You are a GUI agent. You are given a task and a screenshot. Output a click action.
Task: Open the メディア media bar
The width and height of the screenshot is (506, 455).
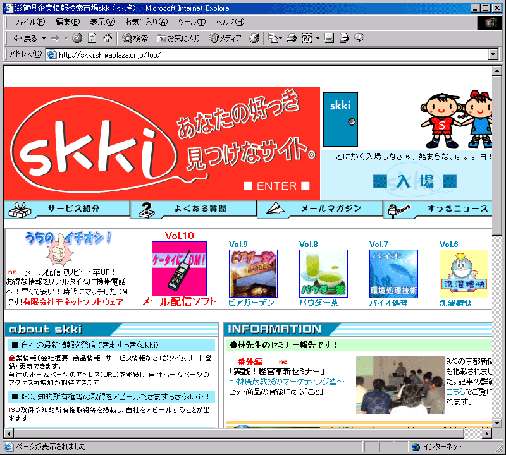[x=225, y=39]
